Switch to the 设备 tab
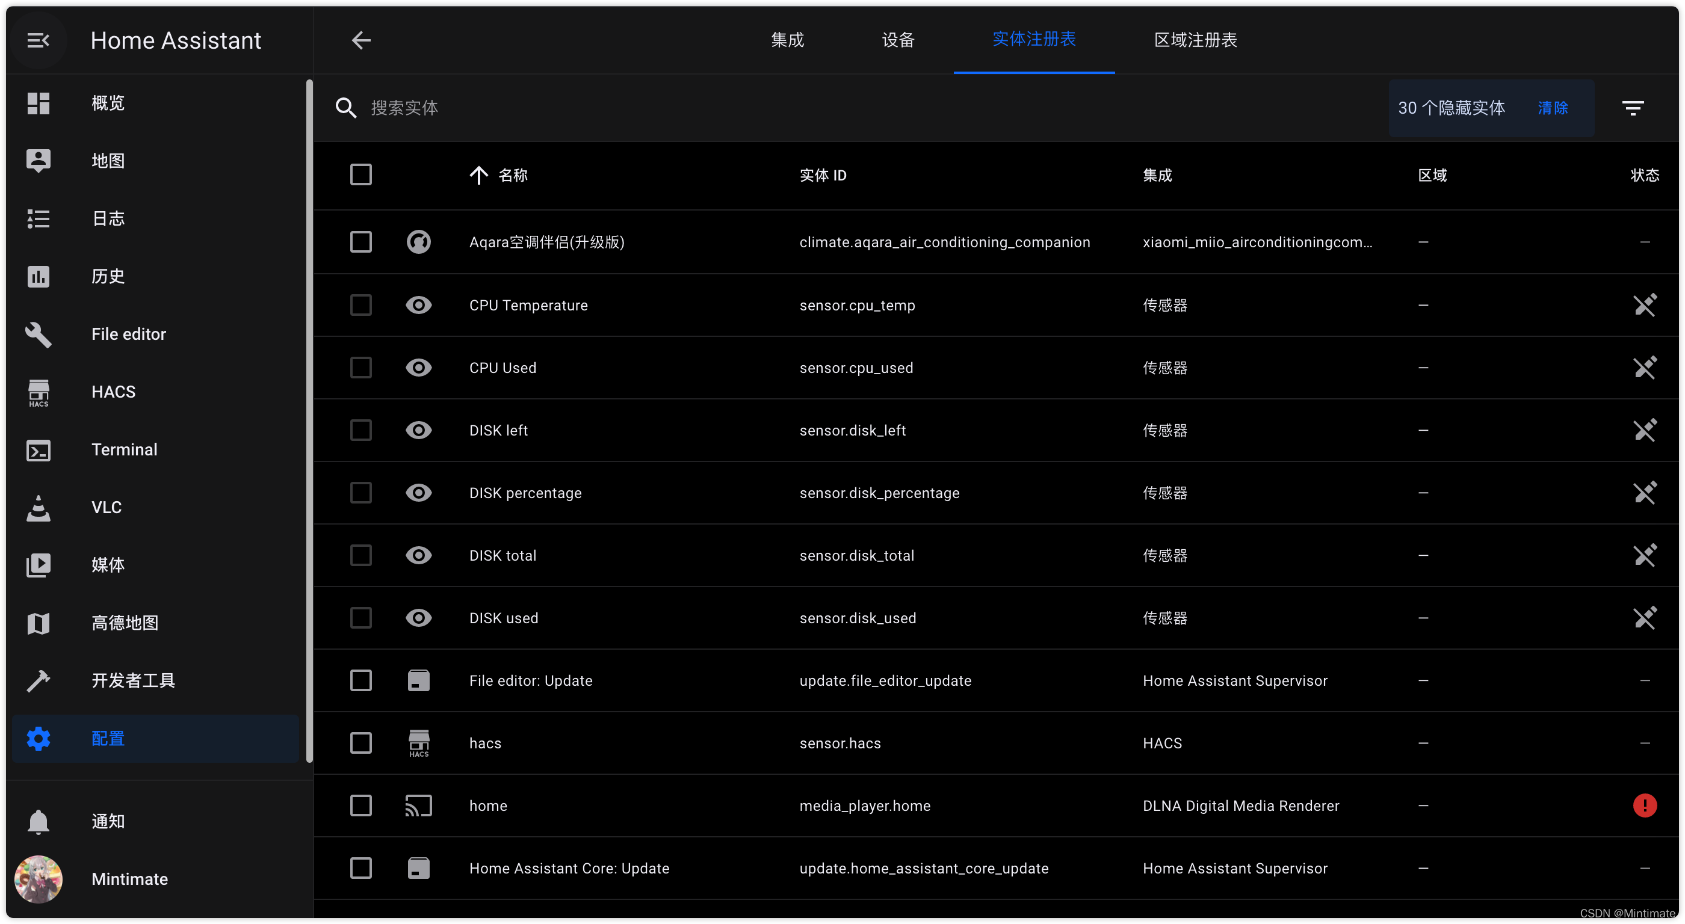 tap(897, 40)
